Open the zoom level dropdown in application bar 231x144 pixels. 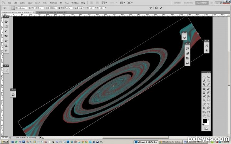coord(113,3)
